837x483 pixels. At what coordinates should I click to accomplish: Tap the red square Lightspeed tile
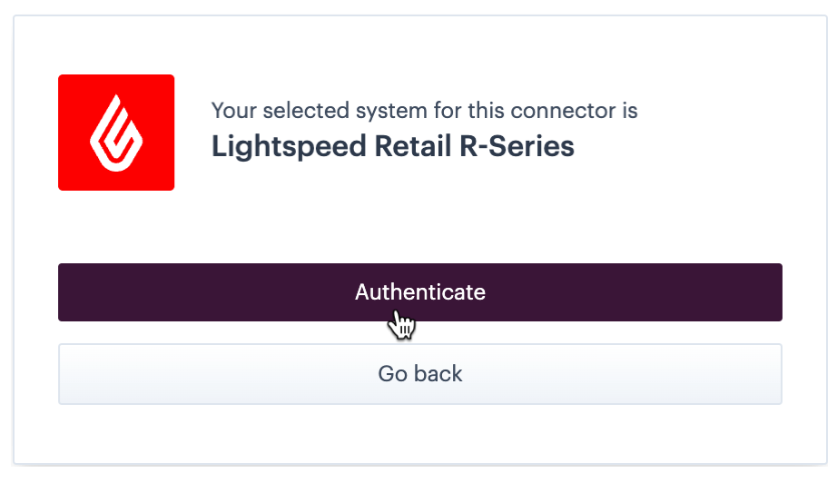[116, 133]
